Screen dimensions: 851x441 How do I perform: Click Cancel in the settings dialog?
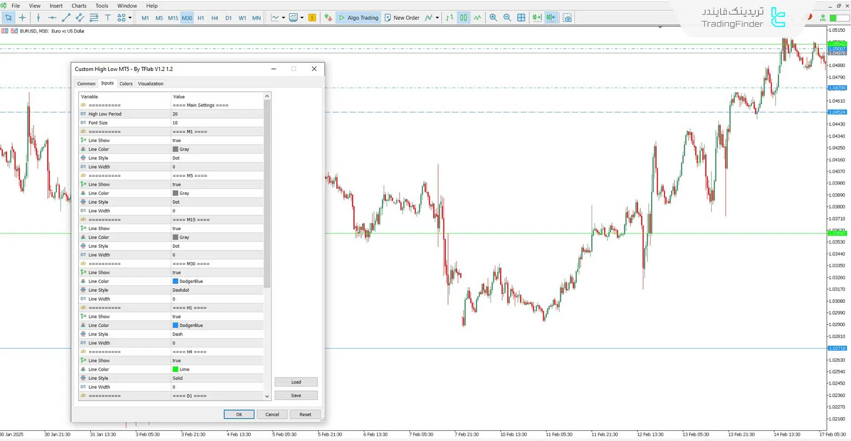coord(272,414)
